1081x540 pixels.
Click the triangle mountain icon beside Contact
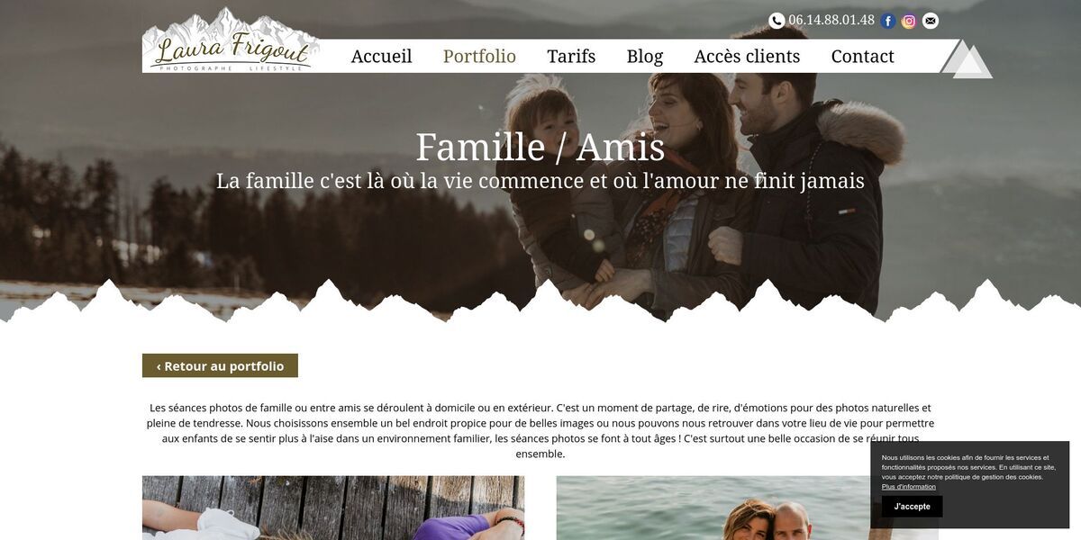967,58
